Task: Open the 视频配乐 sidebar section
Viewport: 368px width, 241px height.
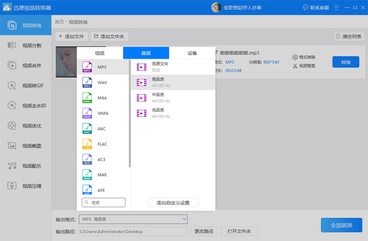Action: click(25, 166)
